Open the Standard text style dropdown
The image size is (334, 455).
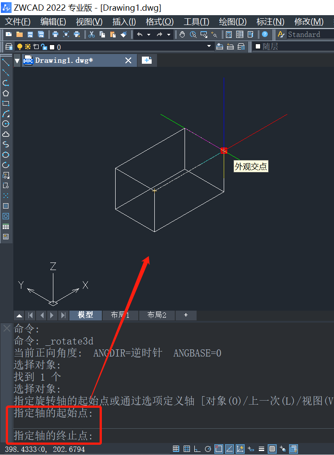coord(310,34)
